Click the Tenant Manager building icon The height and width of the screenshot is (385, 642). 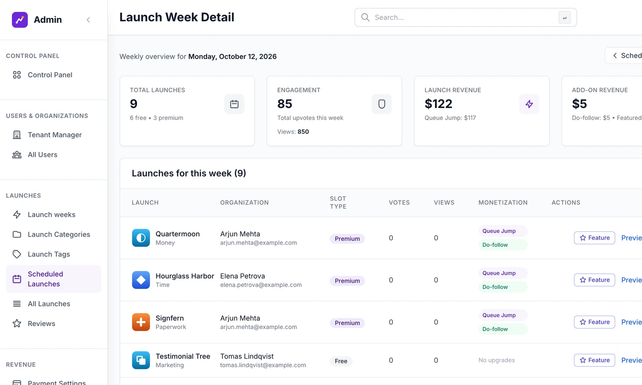tap(17, 135)
